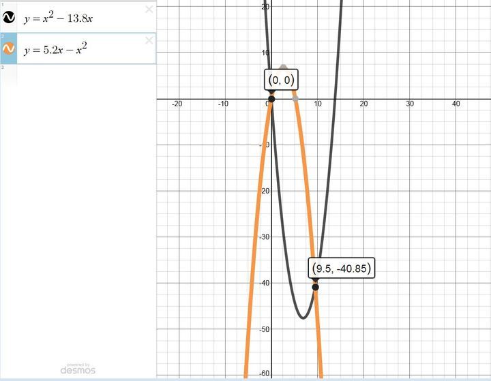Image resolution: width=491 pixels, height=381 pixels.
Task: Click the gray x-intercept point on the orange curve
Action: [x=295, y=99]
